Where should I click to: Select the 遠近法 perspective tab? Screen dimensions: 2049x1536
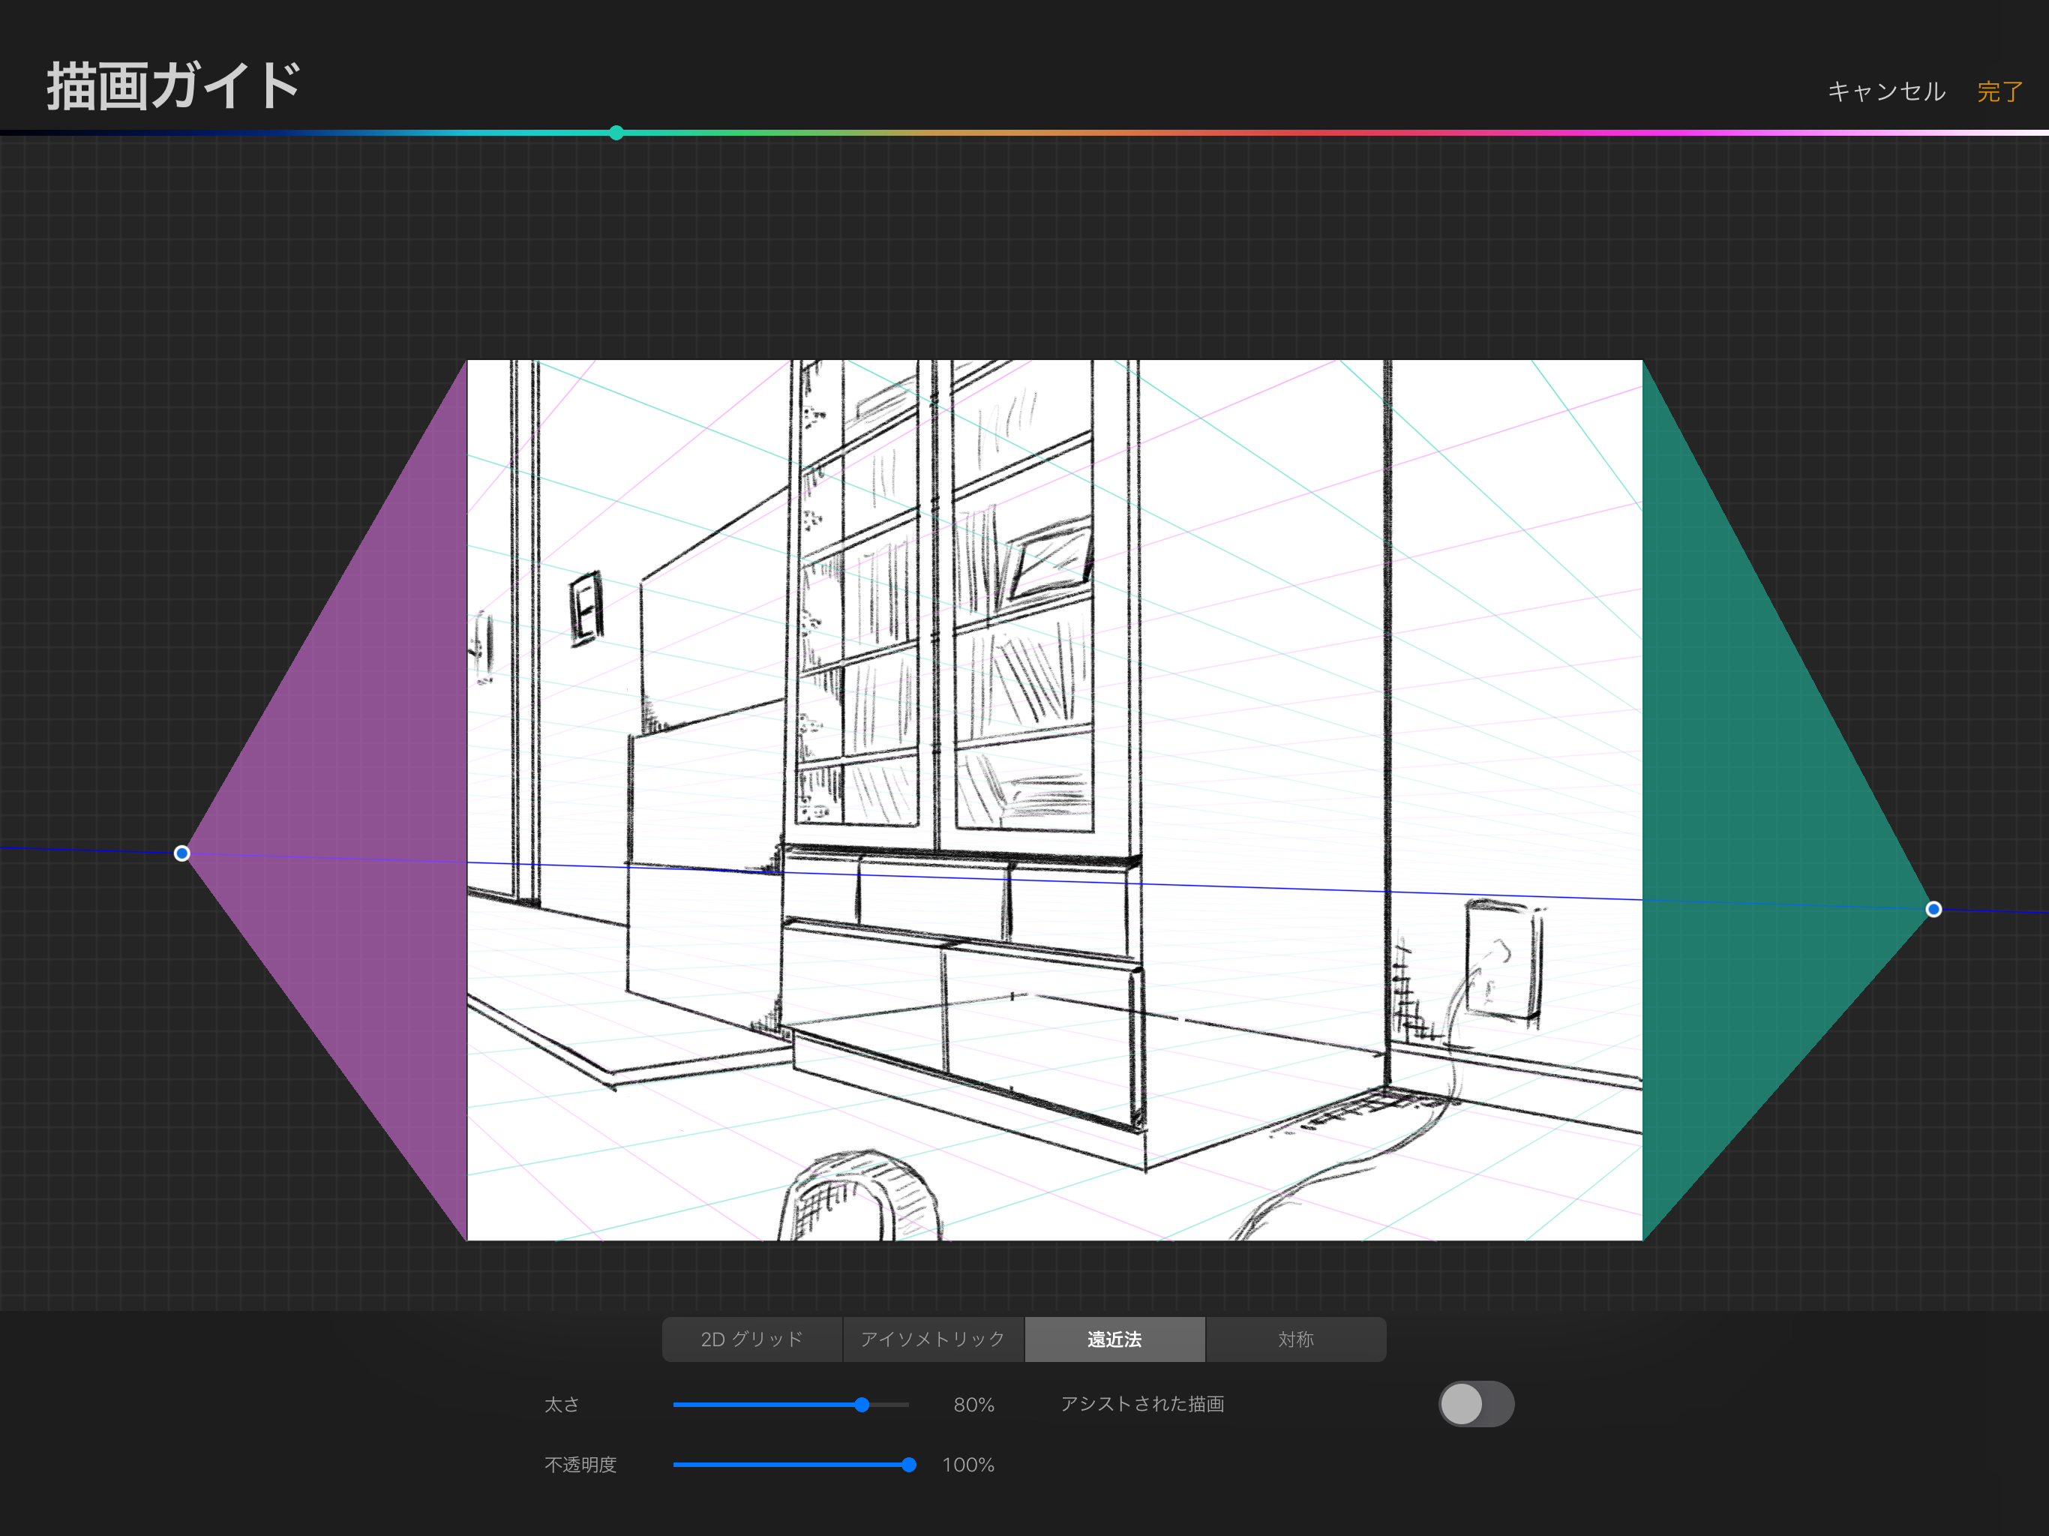coord(1114,1339)
